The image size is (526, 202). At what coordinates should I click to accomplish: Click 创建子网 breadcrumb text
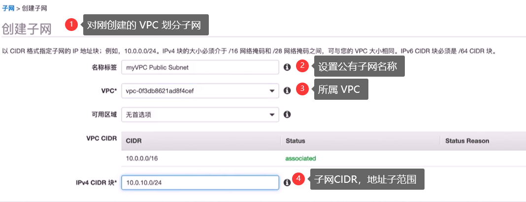point(34,8)
